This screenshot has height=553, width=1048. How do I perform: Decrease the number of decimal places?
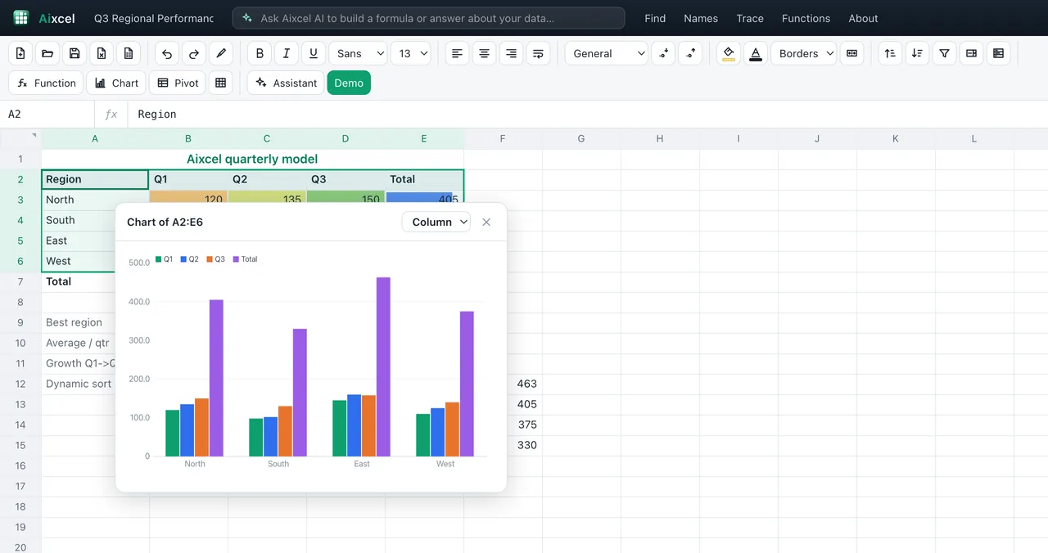point(663,53)
